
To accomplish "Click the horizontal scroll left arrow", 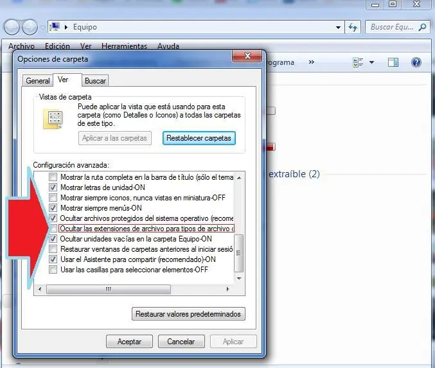I will (x=40, y=289).
